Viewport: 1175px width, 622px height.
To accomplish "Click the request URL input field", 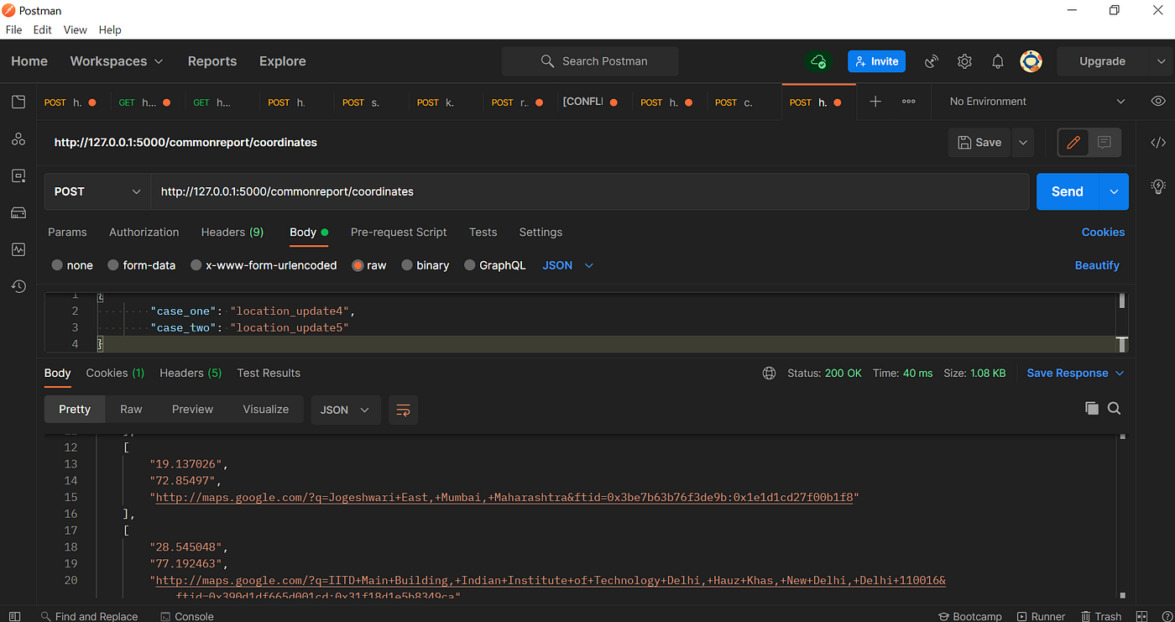I will click(587, 191).
